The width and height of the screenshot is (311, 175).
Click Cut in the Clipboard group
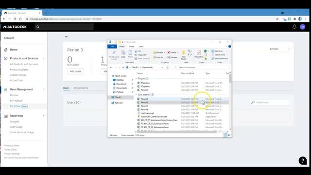(138, 51)
